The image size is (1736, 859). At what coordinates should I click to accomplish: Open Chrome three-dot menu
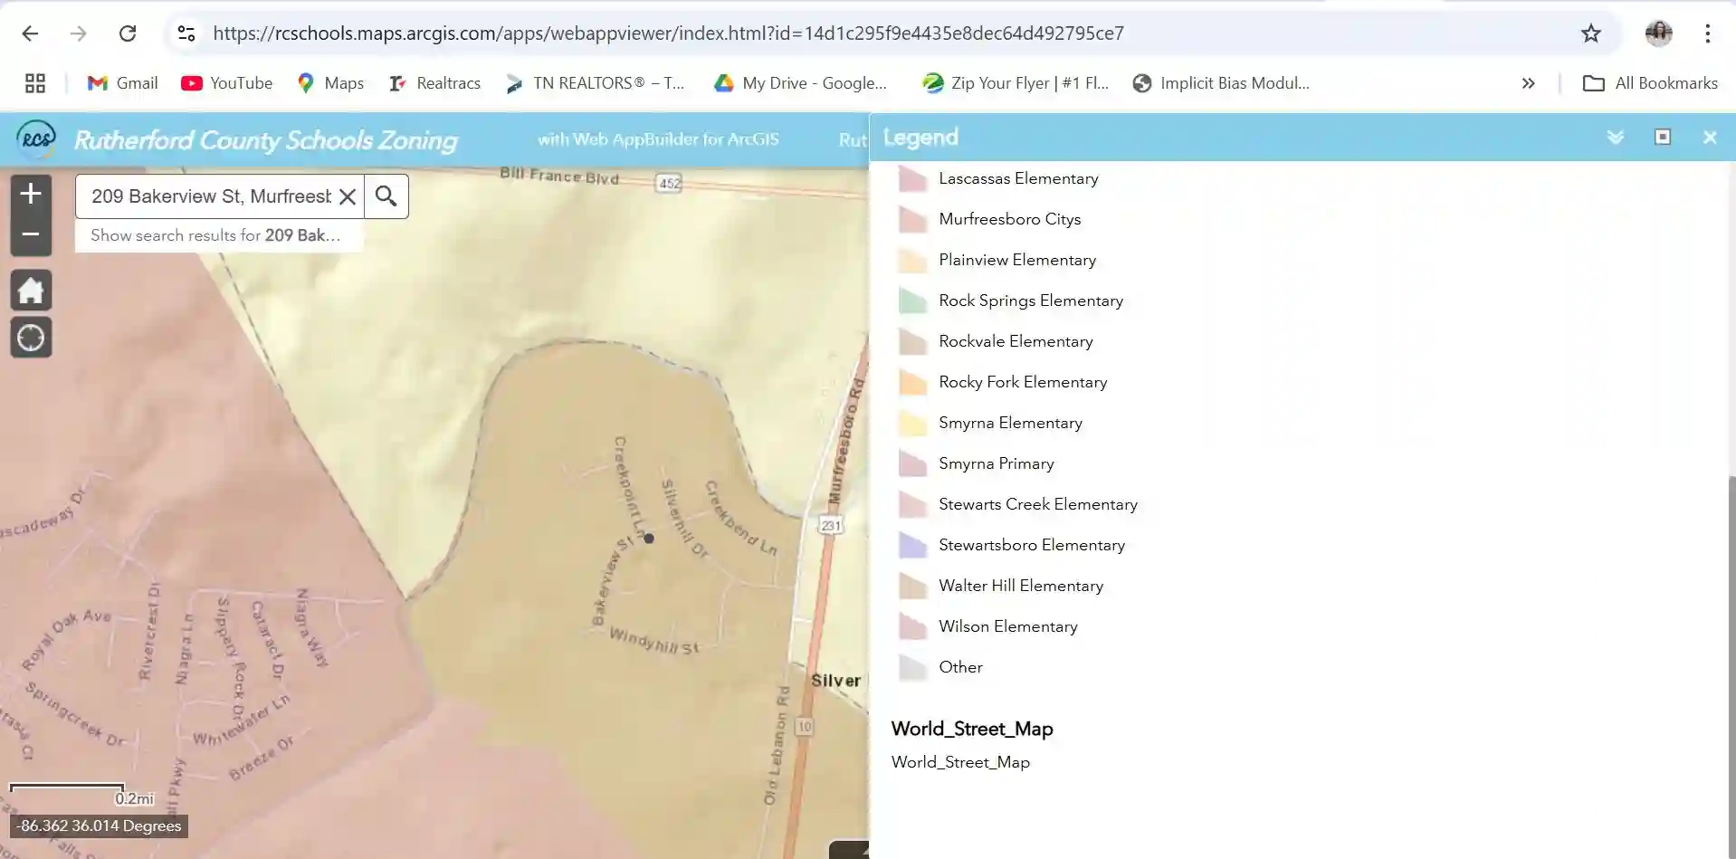[x=1708, y=33]
